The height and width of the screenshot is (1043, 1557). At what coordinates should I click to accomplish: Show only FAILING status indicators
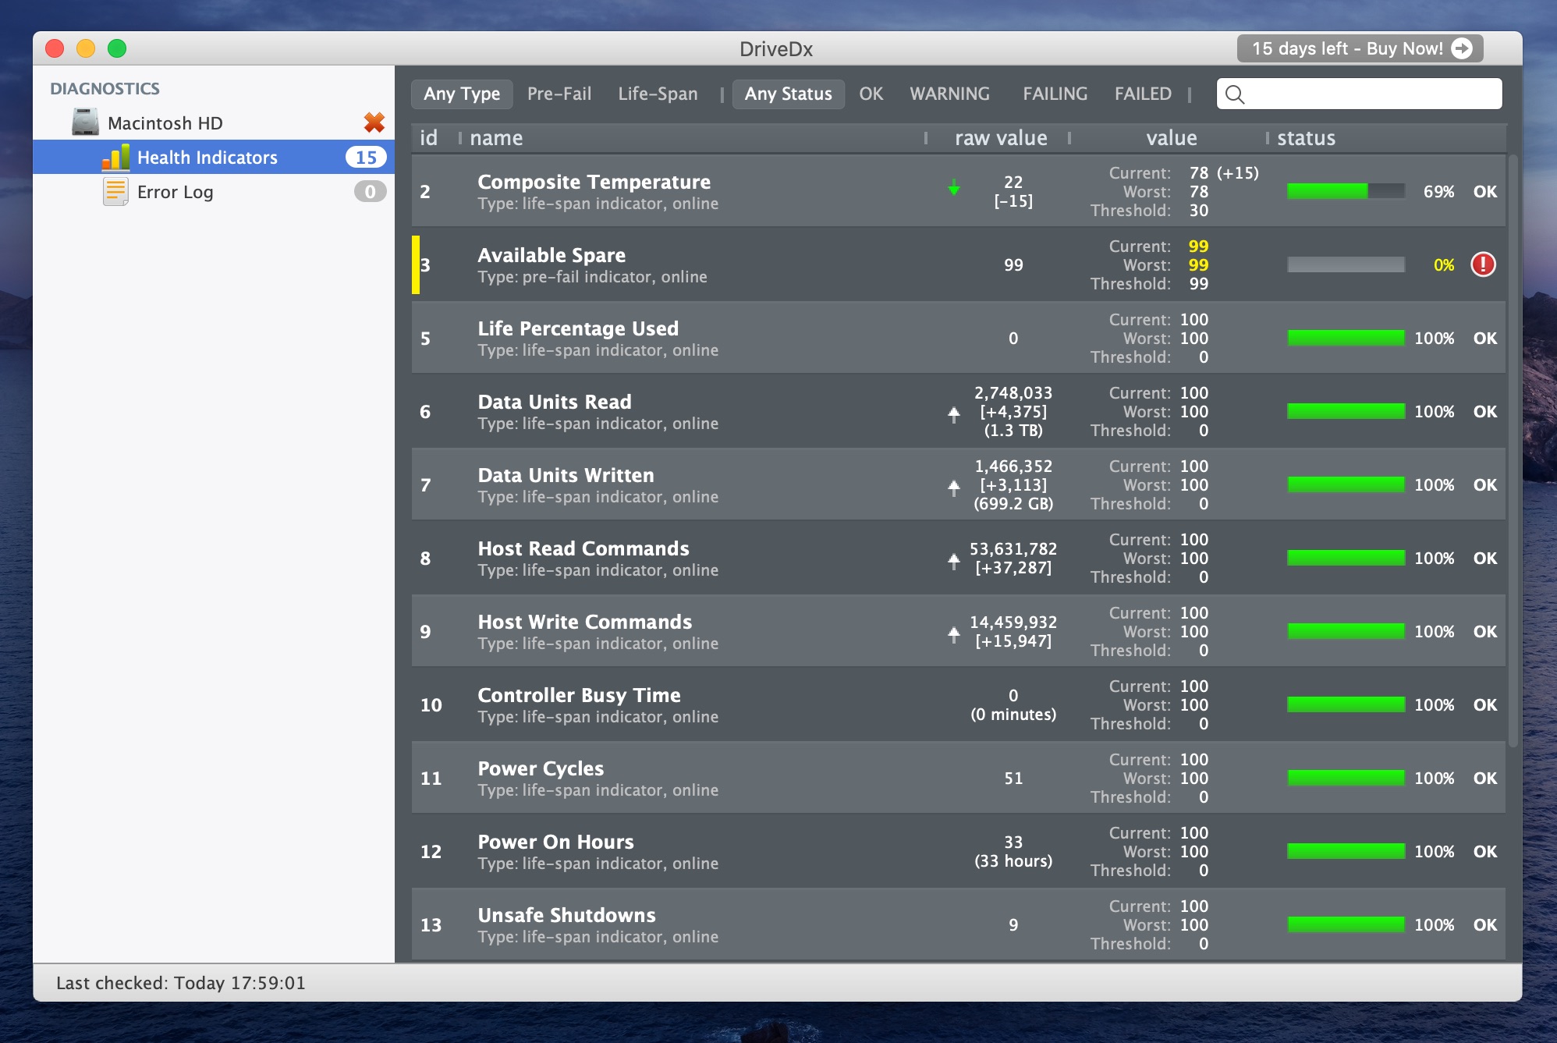tap(1055, 94)
